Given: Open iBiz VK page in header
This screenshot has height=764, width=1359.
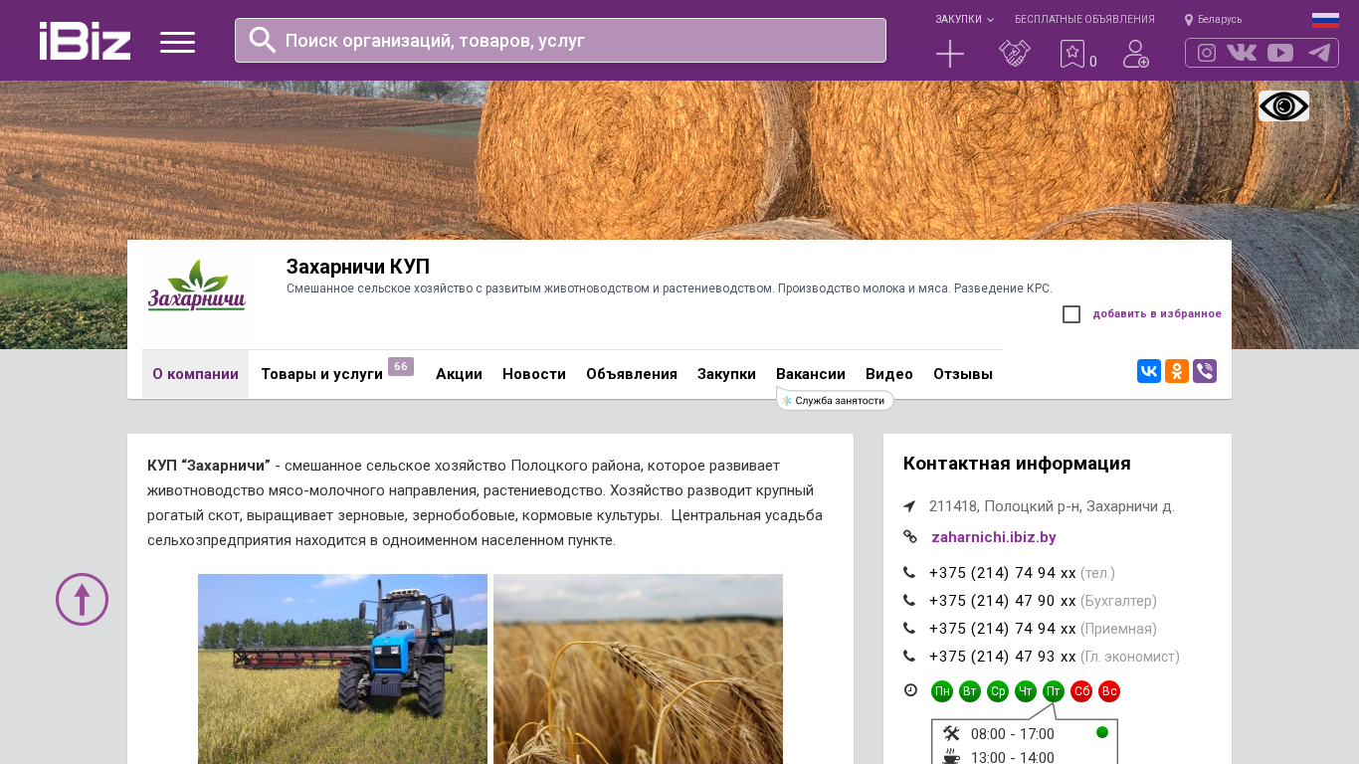Looking at the screenshot, I should [1242, 53].
